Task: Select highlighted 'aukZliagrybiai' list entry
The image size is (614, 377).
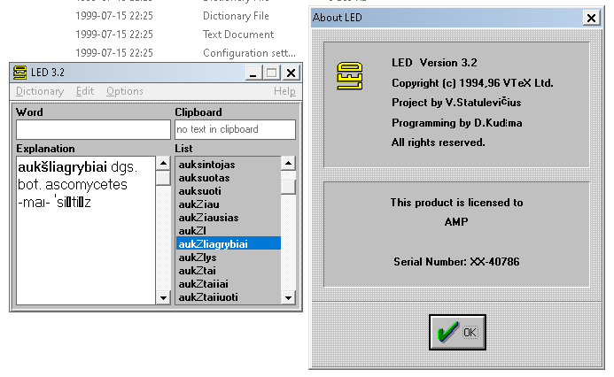Action: 229,243
